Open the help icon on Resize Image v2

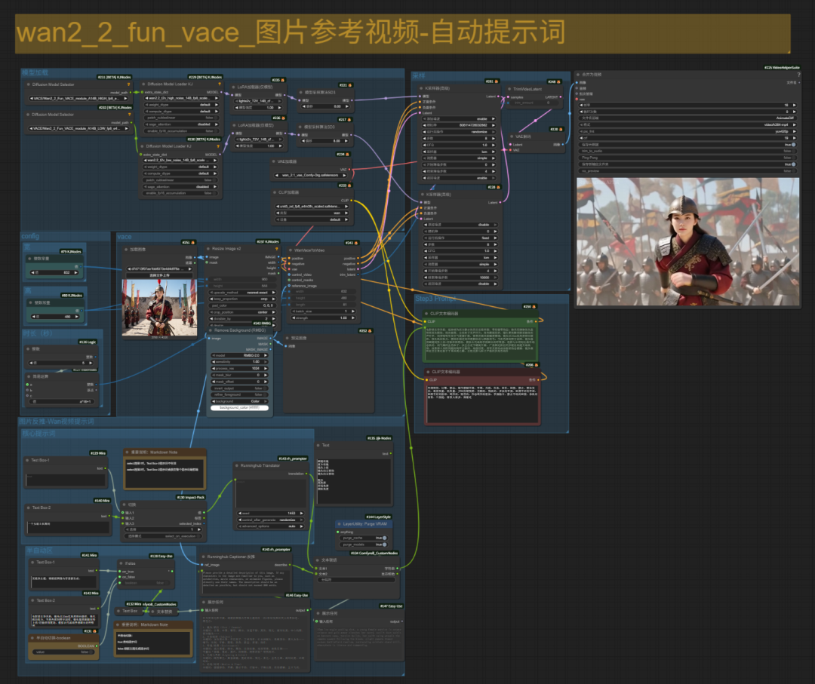tap(276, 249)
